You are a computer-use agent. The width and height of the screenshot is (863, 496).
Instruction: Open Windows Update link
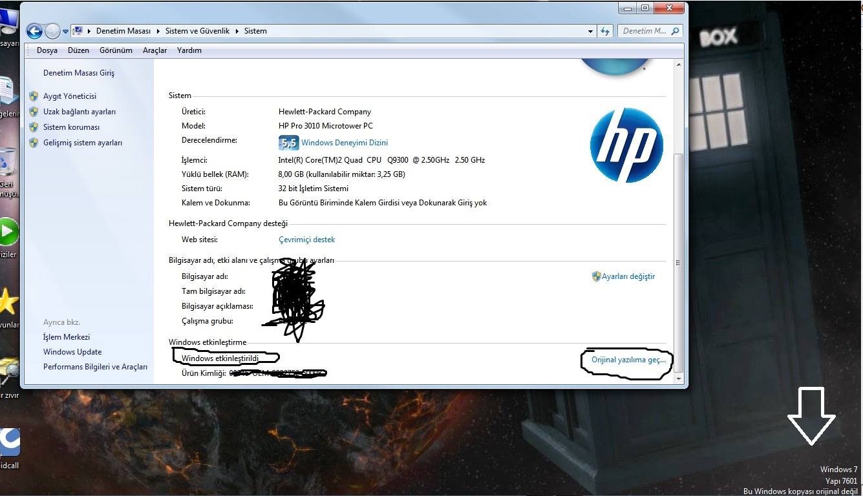pos(72,352)
